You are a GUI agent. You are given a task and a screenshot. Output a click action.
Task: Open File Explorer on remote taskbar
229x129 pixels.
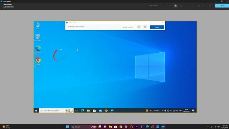[88, 111]
